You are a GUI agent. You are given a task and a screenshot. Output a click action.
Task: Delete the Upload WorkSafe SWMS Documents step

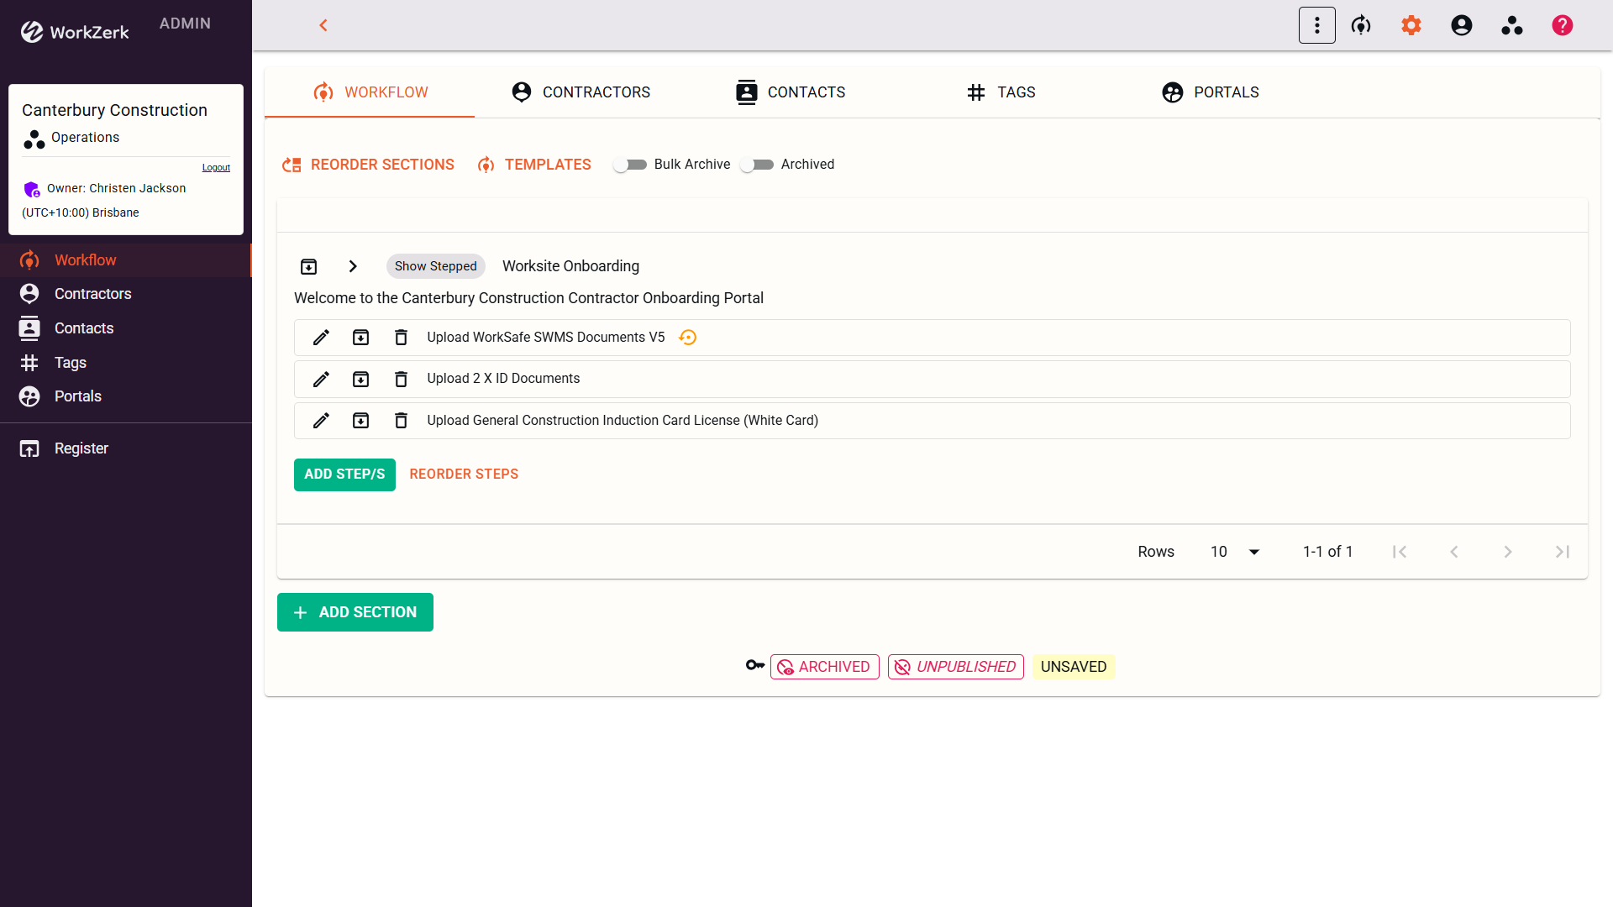click(x=401, y=338)
